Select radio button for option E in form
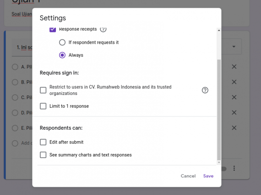 coord(15,128)
